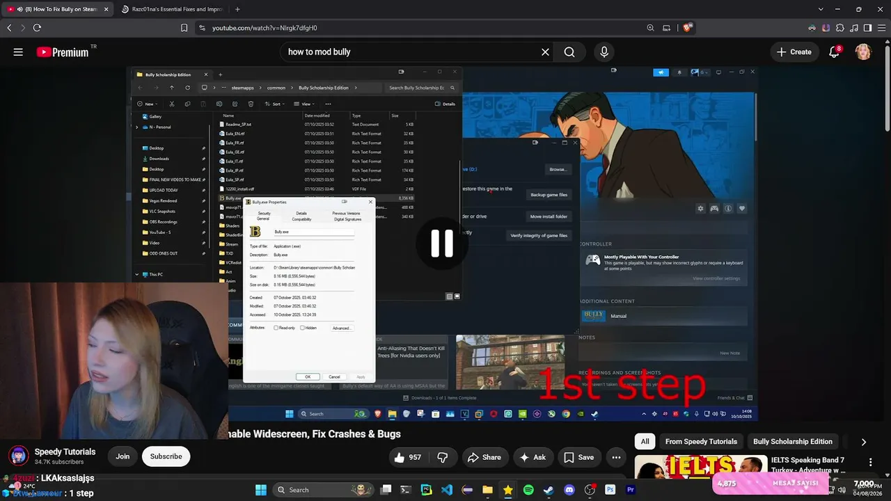Submit search with the magnifier button
891x501 pixels.
point(569,52)
